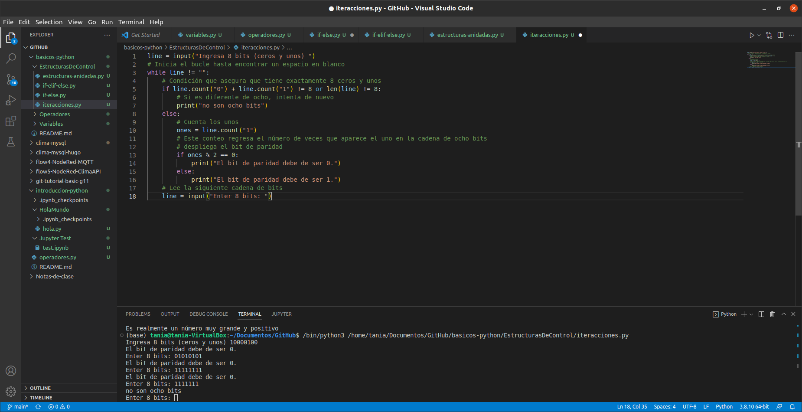The width and height of the screenshot is (802, 412).
Task: Click the Open Changes icon in editor toolbar
Action: (769, 35)
